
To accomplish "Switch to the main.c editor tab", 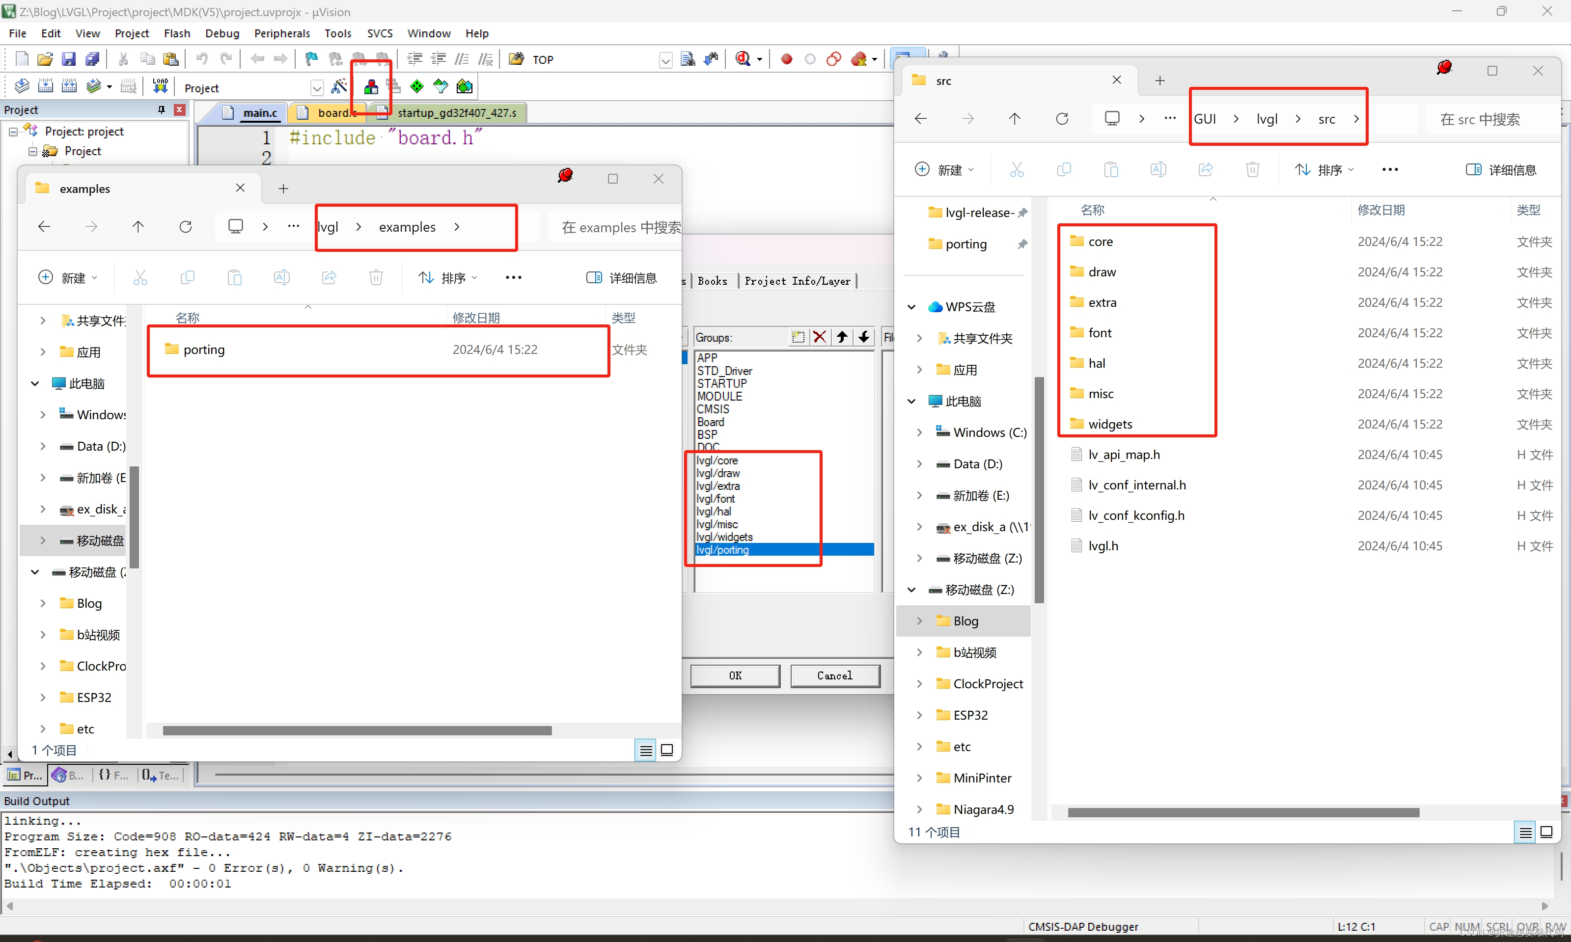I will tap(259, 112).
